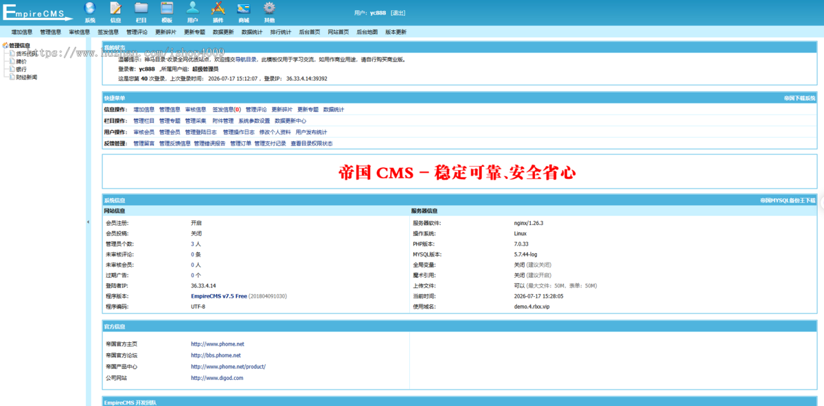Open the 信息 (Info) notepad icon
This screenshot has width=824, height=406.
click(x=115, y=8)
